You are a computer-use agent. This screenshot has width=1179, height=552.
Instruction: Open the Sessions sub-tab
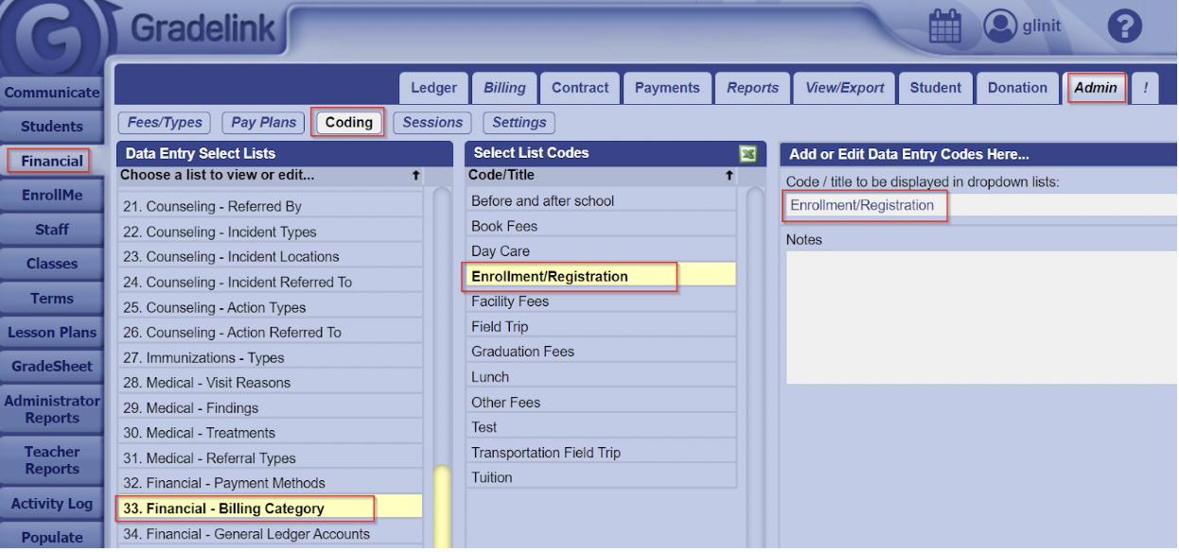432,122
